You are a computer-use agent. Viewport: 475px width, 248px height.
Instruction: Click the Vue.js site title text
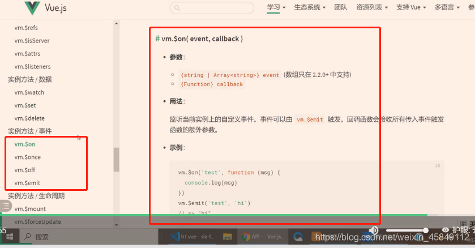(55, 8)
